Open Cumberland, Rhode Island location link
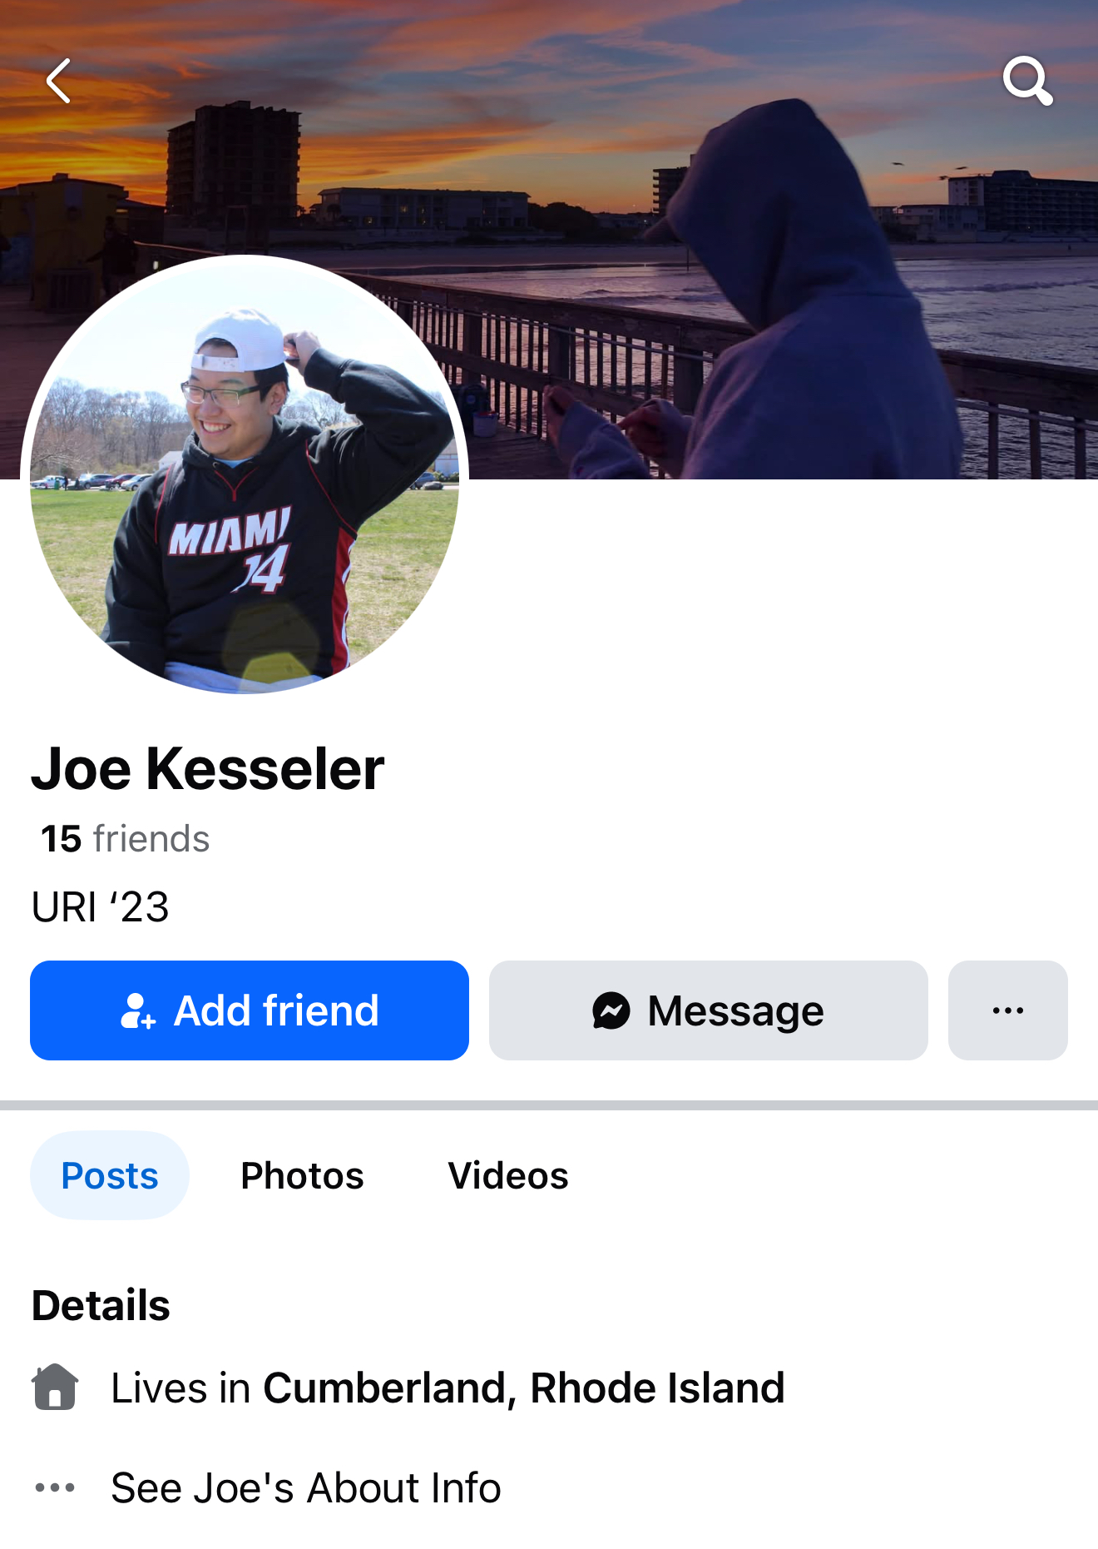The image size is (1098, 1549). point(524,1388)
